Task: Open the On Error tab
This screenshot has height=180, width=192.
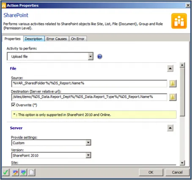Action: point(78,39)
